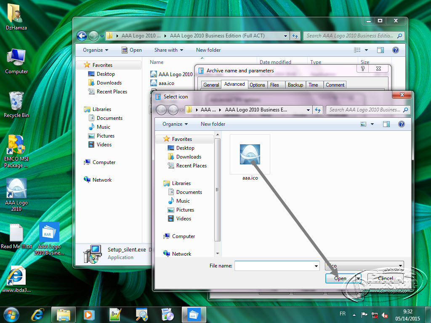The image size is (431, 323).
Task: Select the Read Me !!!.txt desktop file
Action: pyautogui.click(x=16, y=236)
